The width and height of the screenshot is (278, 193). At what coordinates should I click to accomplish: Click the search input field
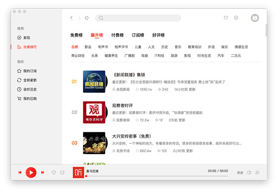(x=139, y=18)
